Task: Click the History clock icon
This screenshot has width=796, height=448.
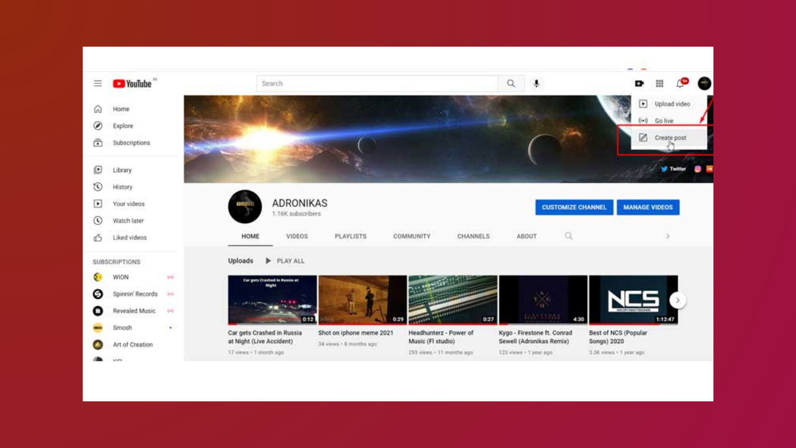Action: 98,187
